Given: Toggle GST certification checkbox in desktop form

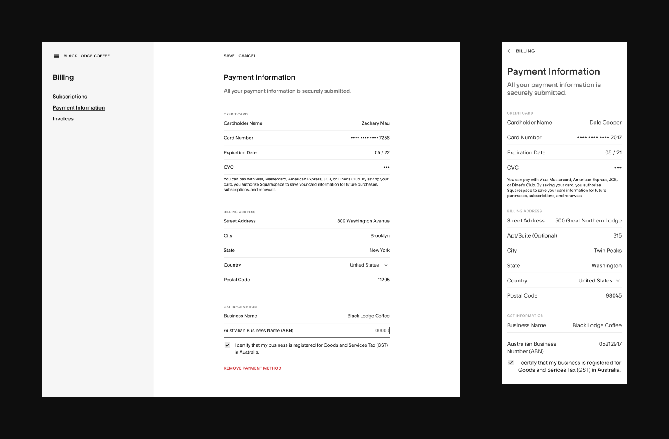Looking at the screenshot, I should (x=227, y=345).
